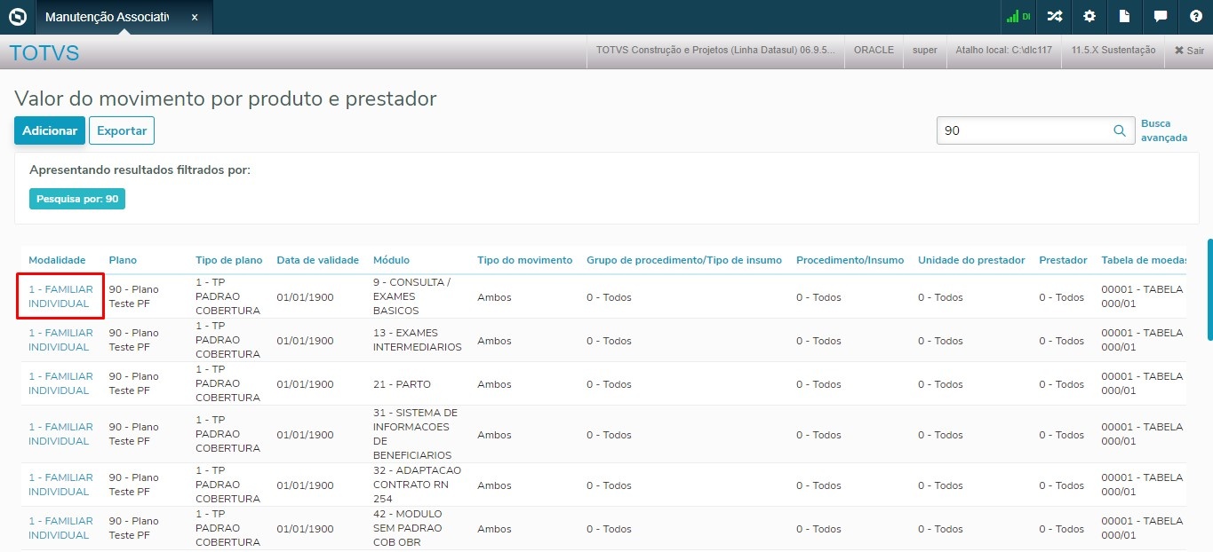This screenshot has width=1213, height=552.
Task: Open the chat message icon
Action: tap(1161, 17)
